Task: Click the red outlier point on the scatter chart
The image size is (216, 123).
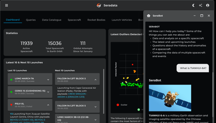Action: pyautogui.click(x=133, y=65)
